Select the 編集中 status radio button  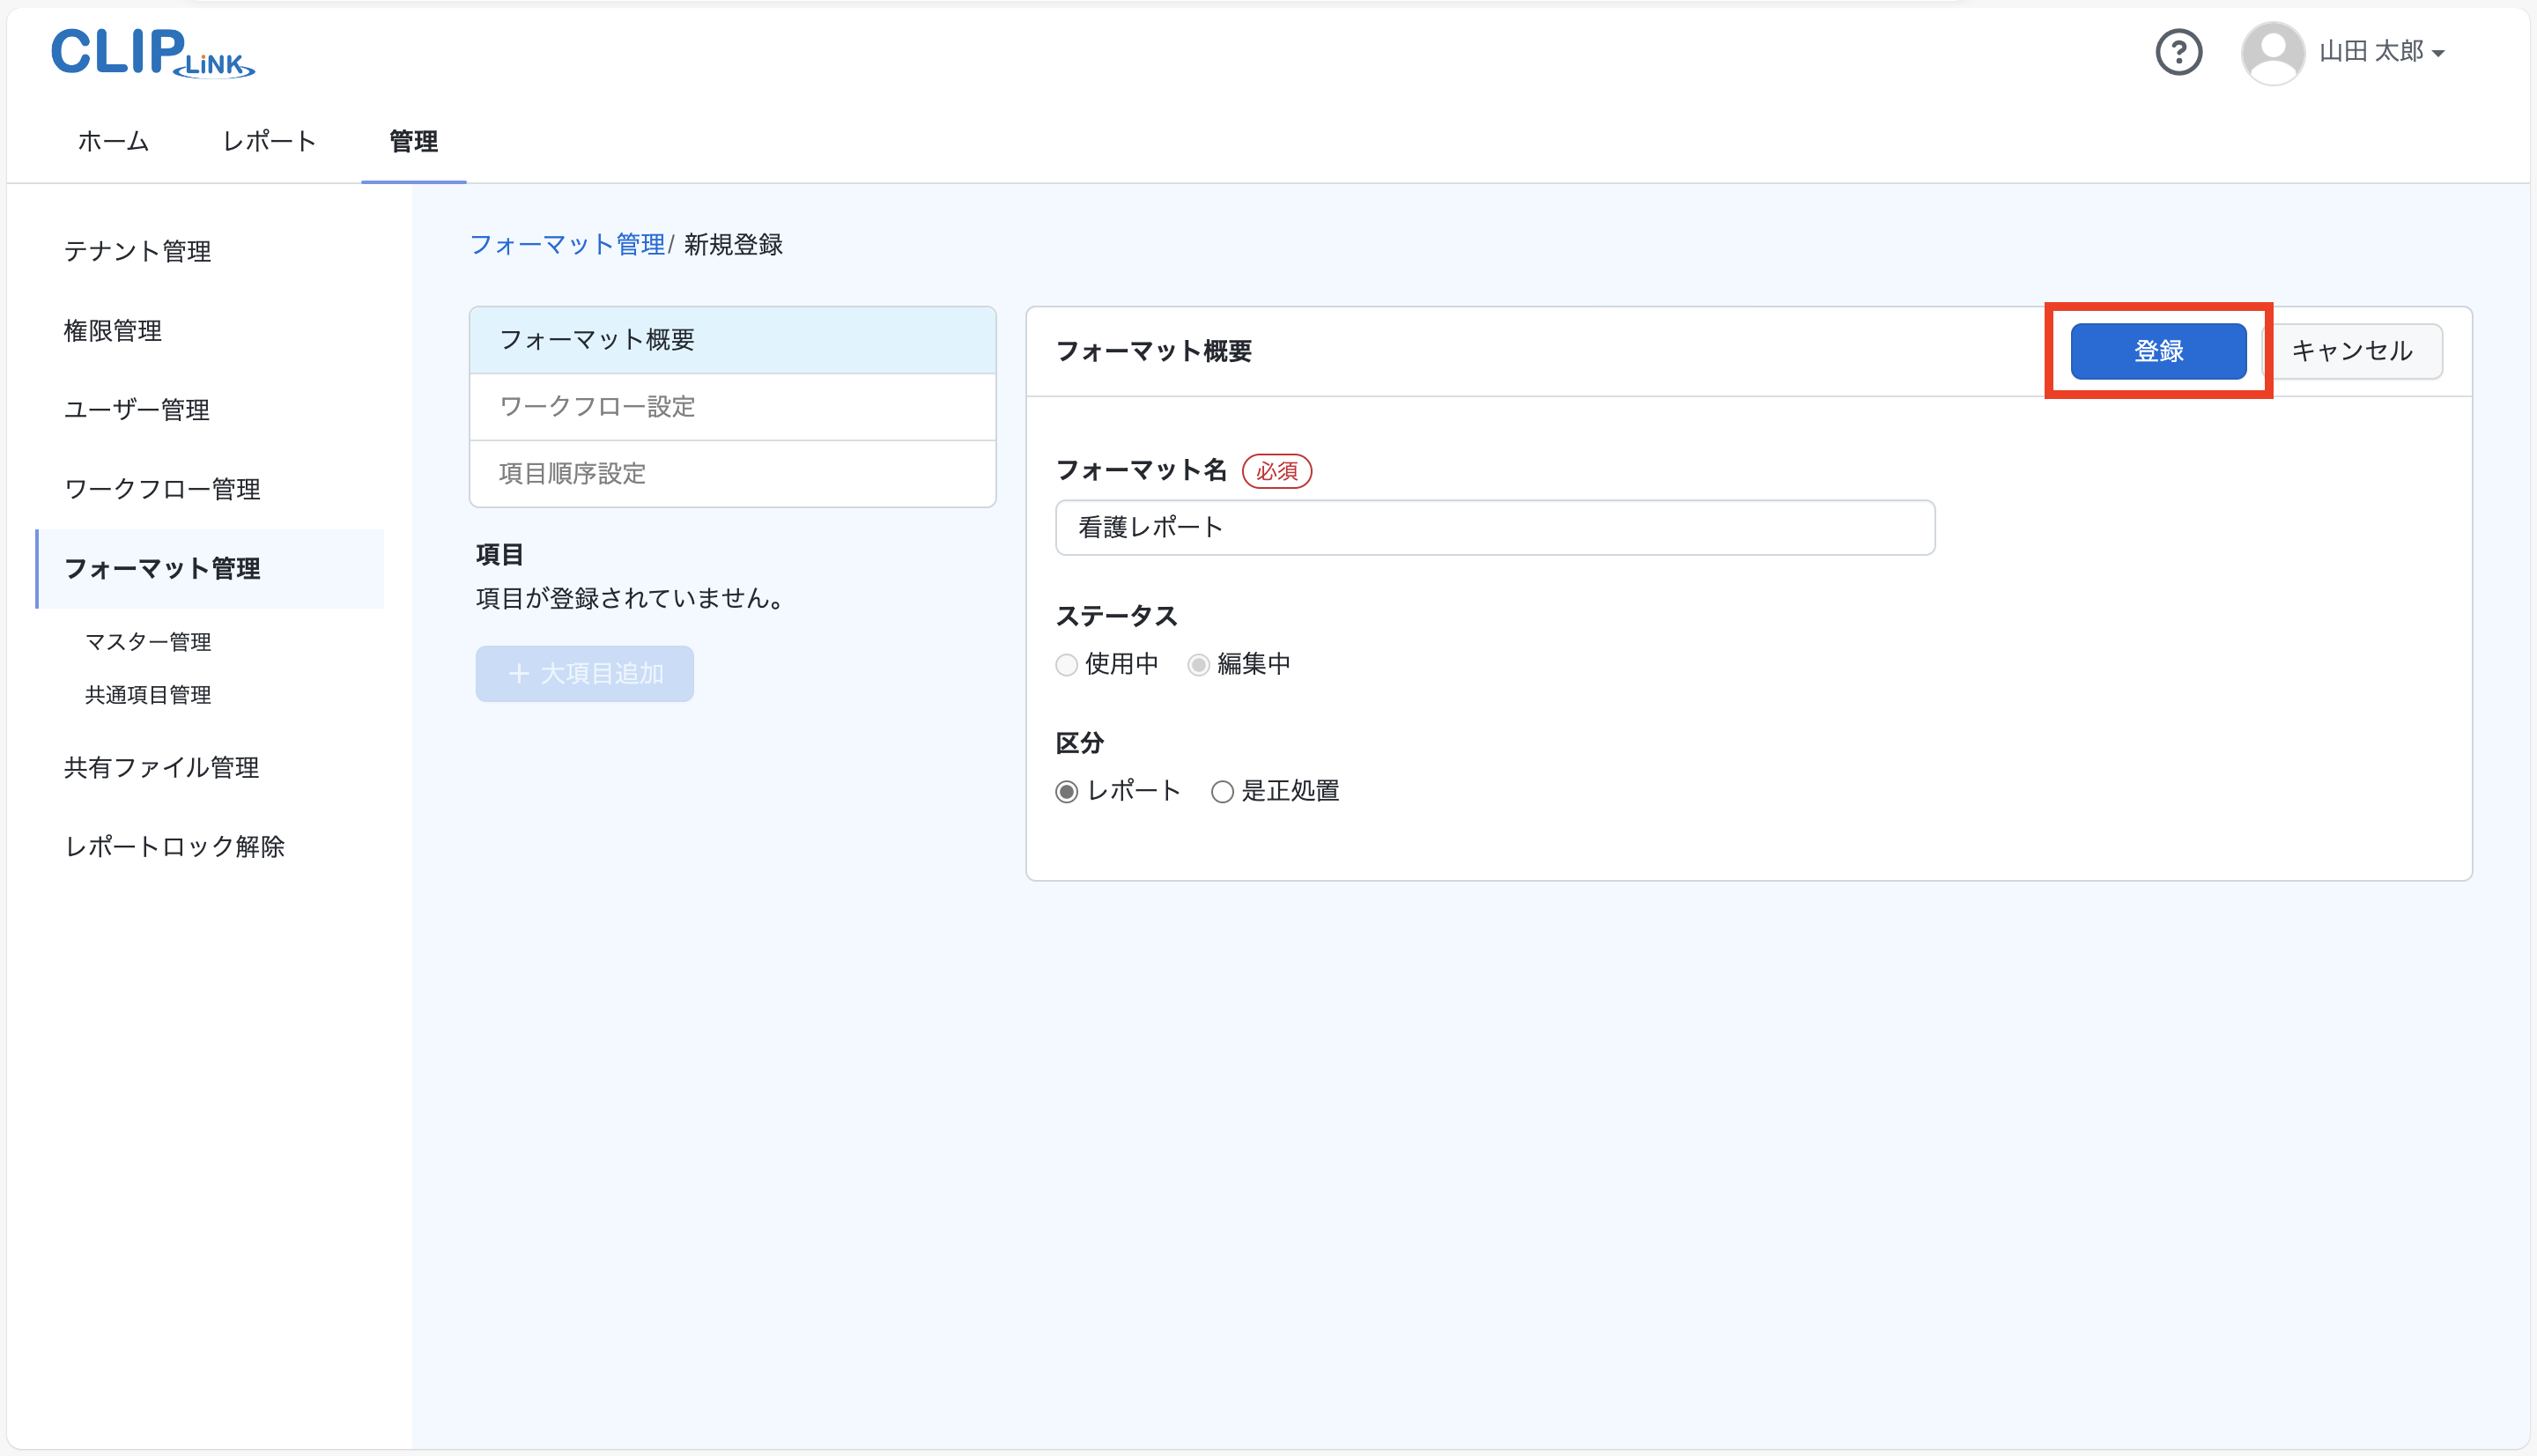coord(1199,664)
